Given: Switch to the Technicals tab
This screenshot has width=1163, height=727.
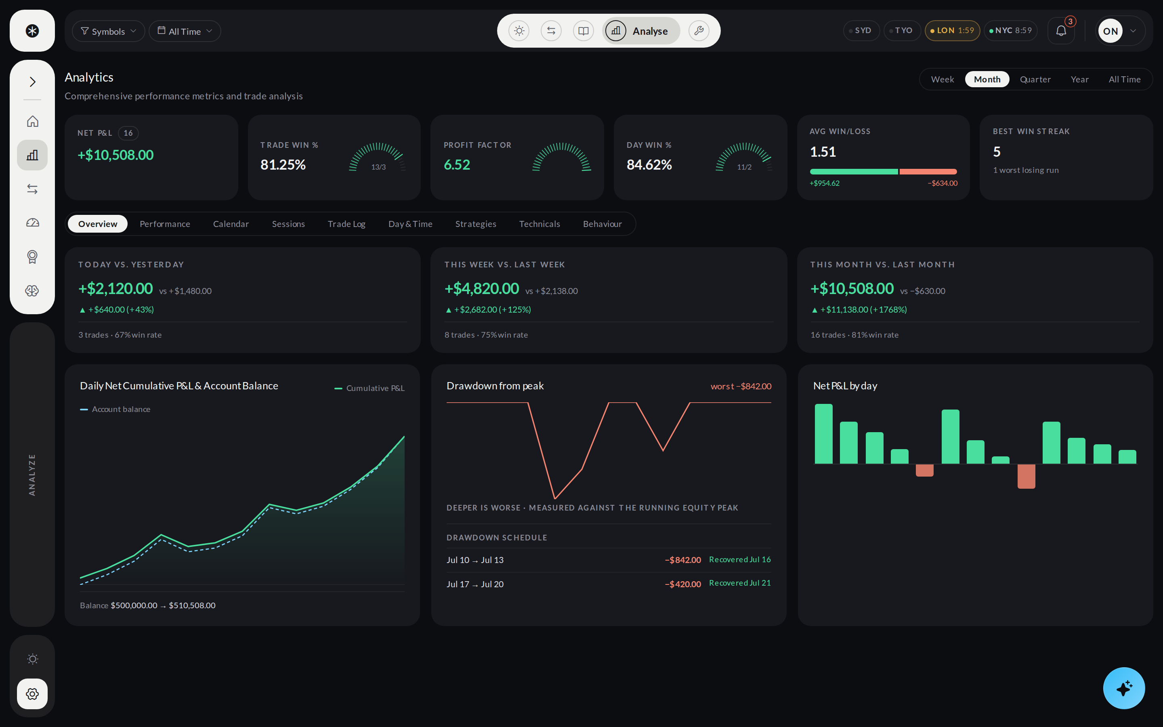Looking at the screenshot, I should (x=540, y=224).
